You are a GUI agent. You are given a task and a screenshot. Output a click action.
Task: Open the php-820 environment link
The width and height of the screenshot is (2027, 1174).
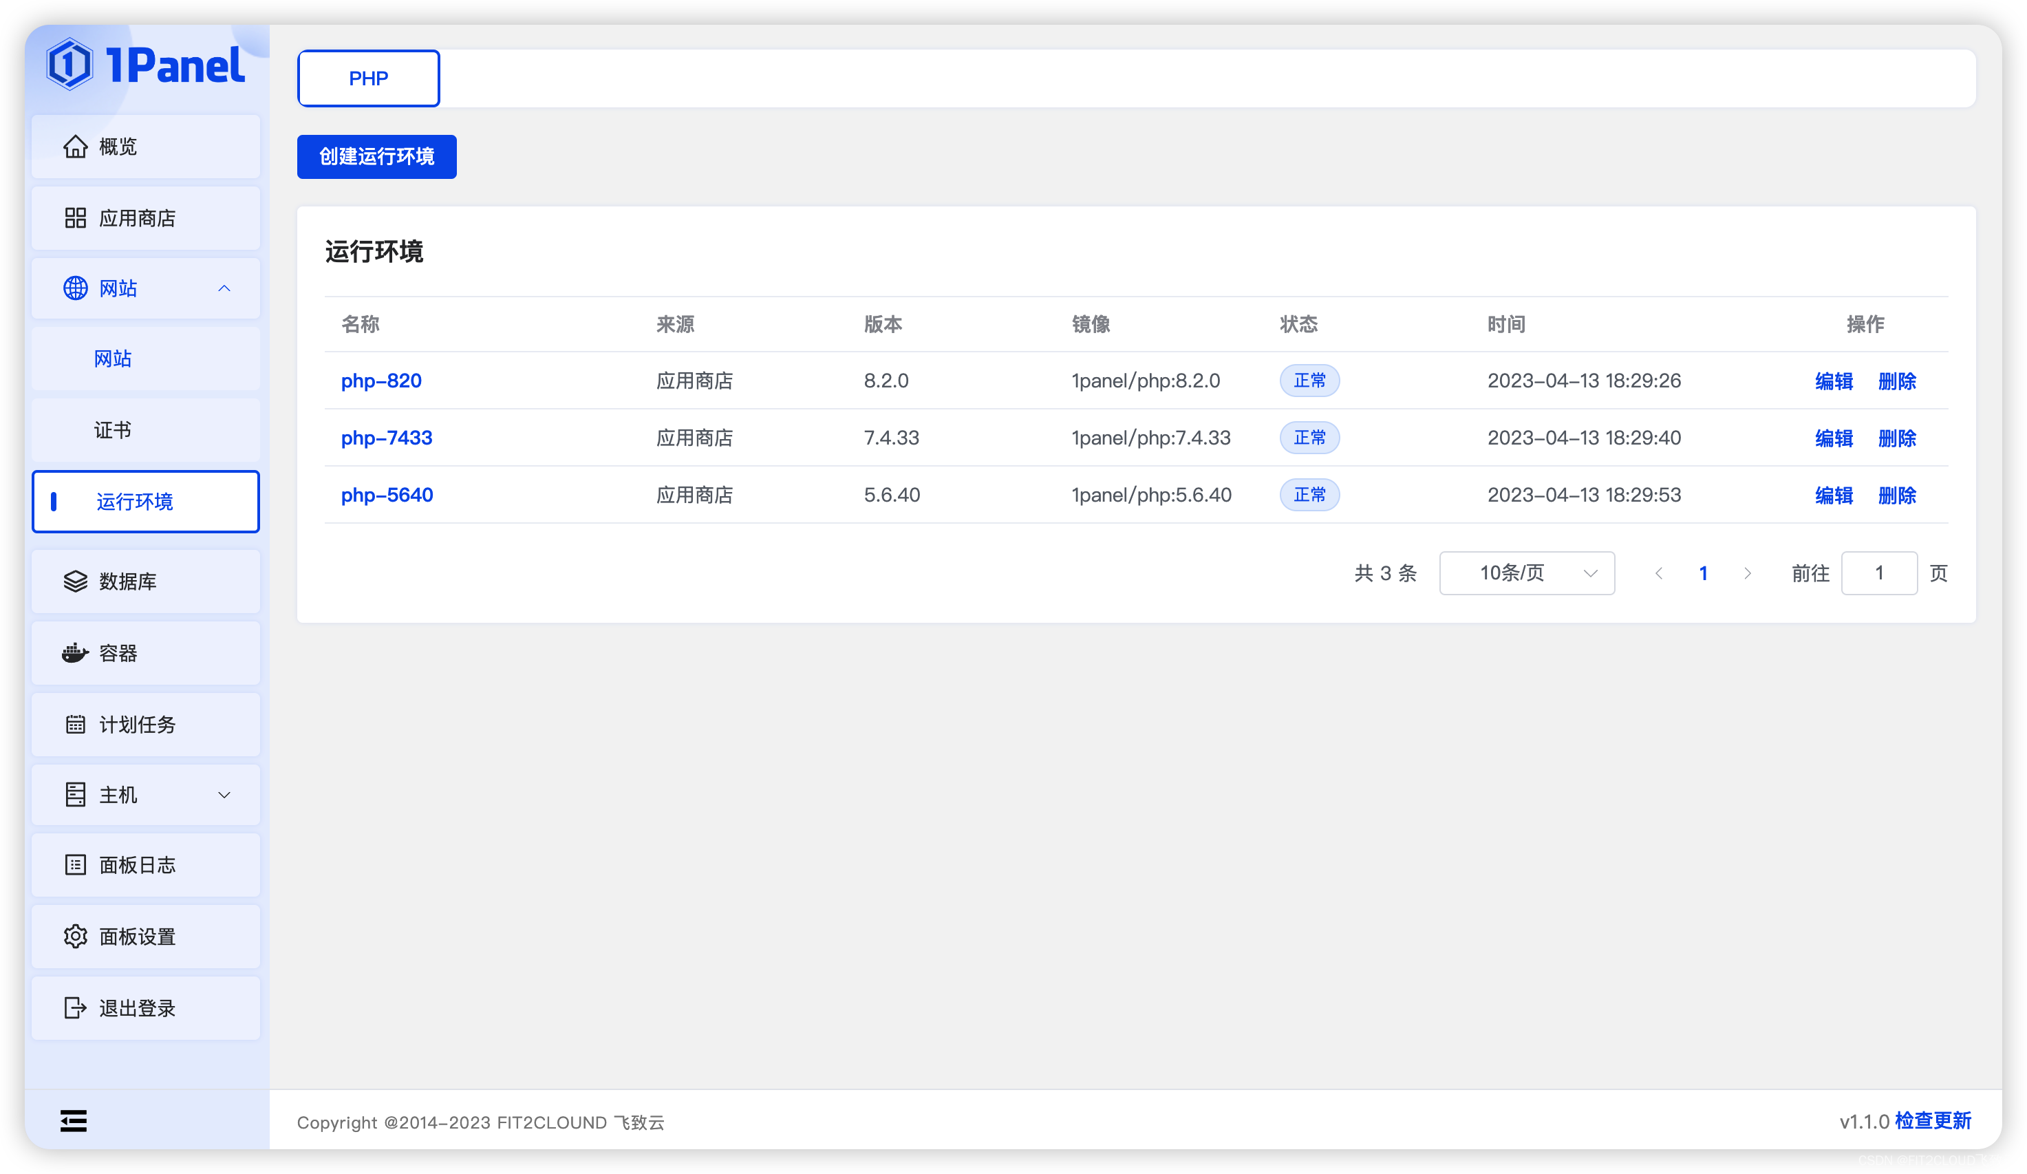coord(381,381)
